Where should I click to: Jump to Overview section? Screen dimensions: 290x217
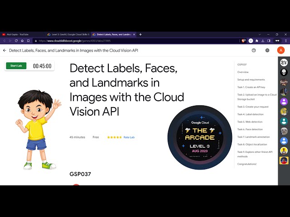pos(243,72)
